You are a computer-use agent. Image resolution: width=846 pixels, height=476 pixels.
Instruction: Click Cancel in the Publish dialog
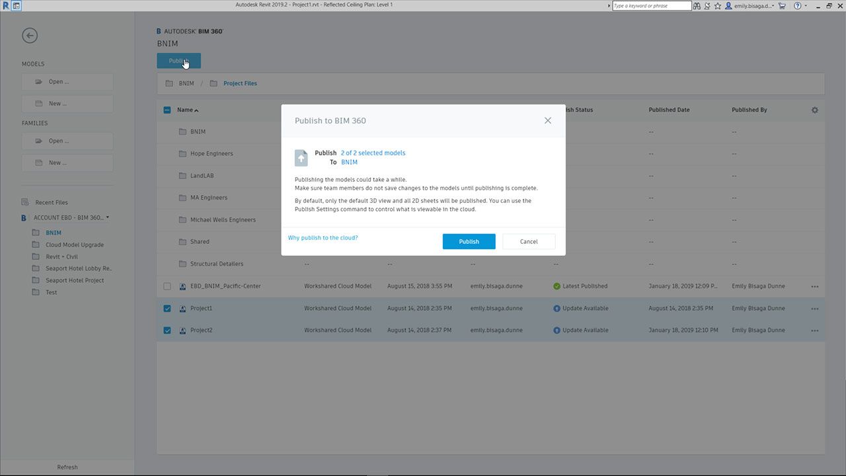[x=529, y=241]
